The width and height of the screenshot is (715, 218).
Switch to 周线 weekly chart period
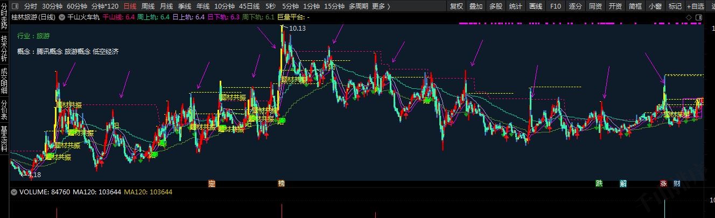pyautogui.click(x=148, y=6)
